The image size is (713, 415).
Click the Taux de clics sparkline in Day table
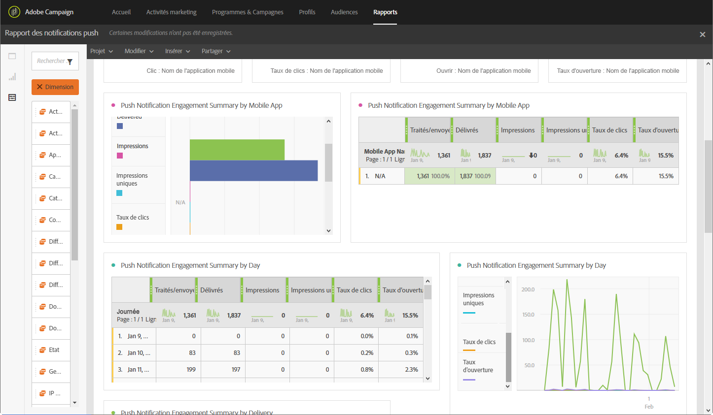tap(346, 314)
